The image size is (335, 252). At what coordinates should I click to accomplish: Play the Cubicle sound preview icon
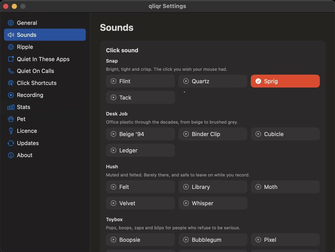258,134
